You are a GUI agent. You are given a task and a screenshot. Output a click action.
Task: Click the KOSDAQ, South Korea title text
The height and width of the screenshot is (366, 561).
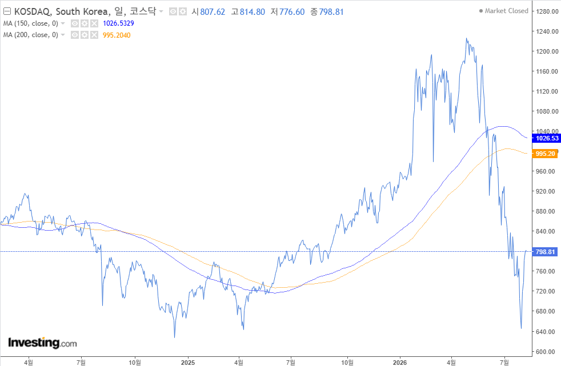click(x=61, y=12)
